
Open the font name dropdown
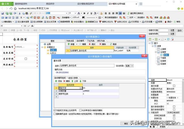click(66, 13)
